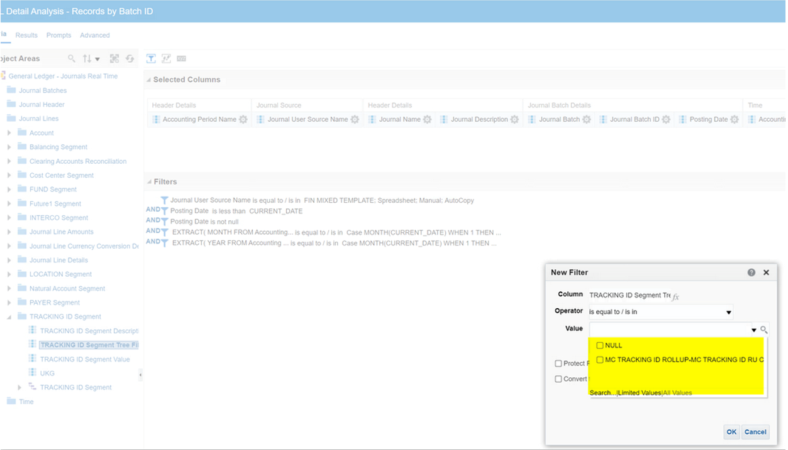Click the search icon in Subject Areas panel
788x450 pixels.
coord(70,58)
